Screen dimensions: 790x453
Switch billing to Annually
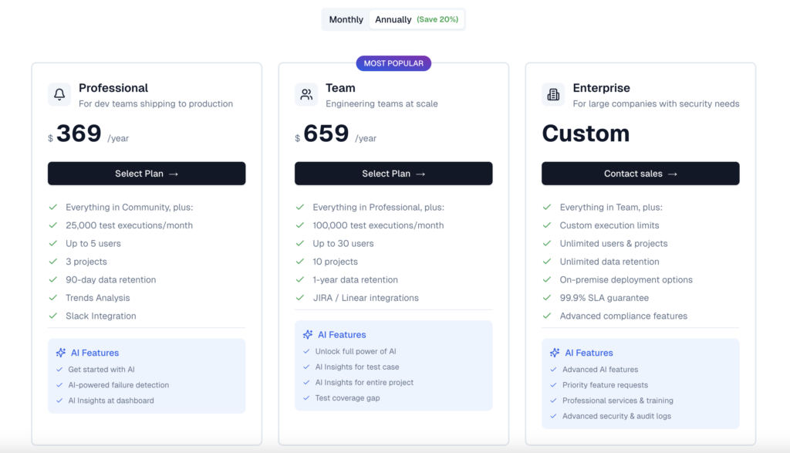(x=393, y=19)
